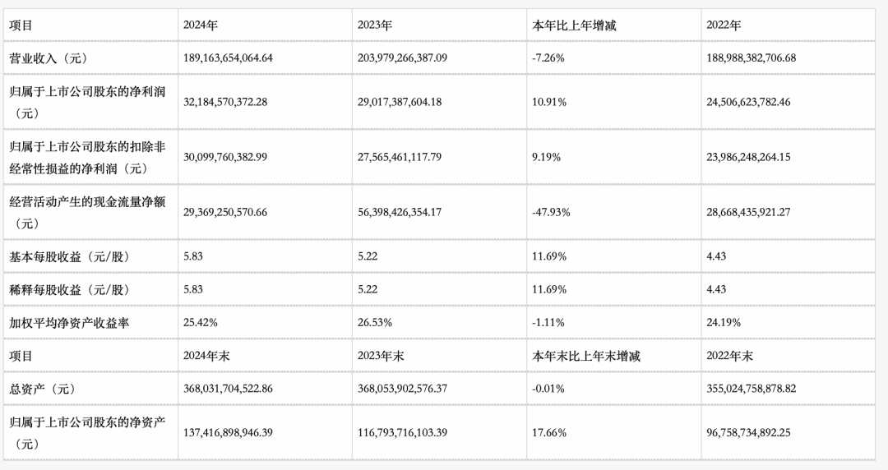Click the 25.42% weighted return cell

[201, 323]
